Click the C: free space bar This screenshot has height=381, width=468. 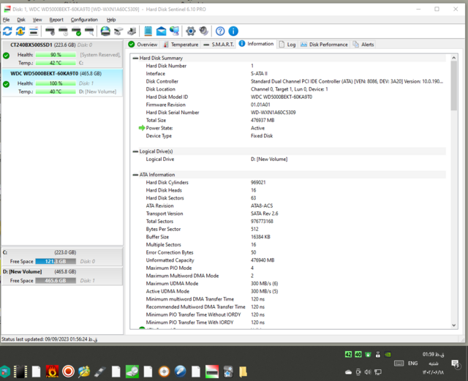coord(55,261)
